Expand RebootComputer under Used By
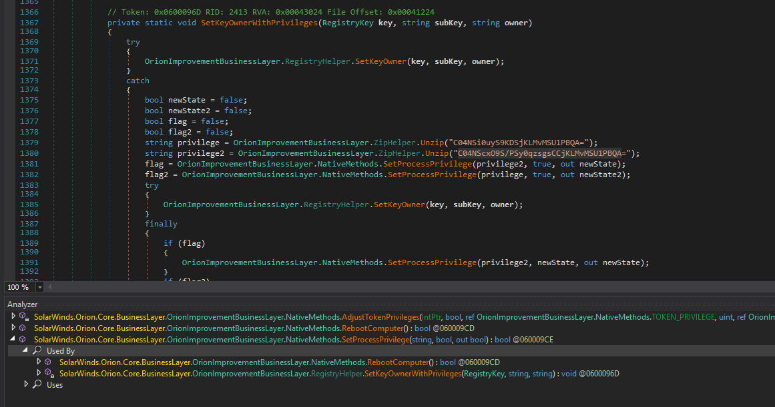The height and width of the screenshot is (407, 775). point(39,362)
